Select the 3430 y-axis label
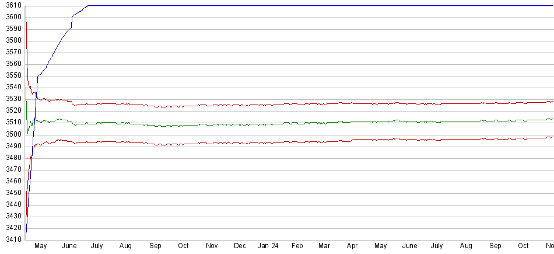The image size is (554, 254). point(12,216)
